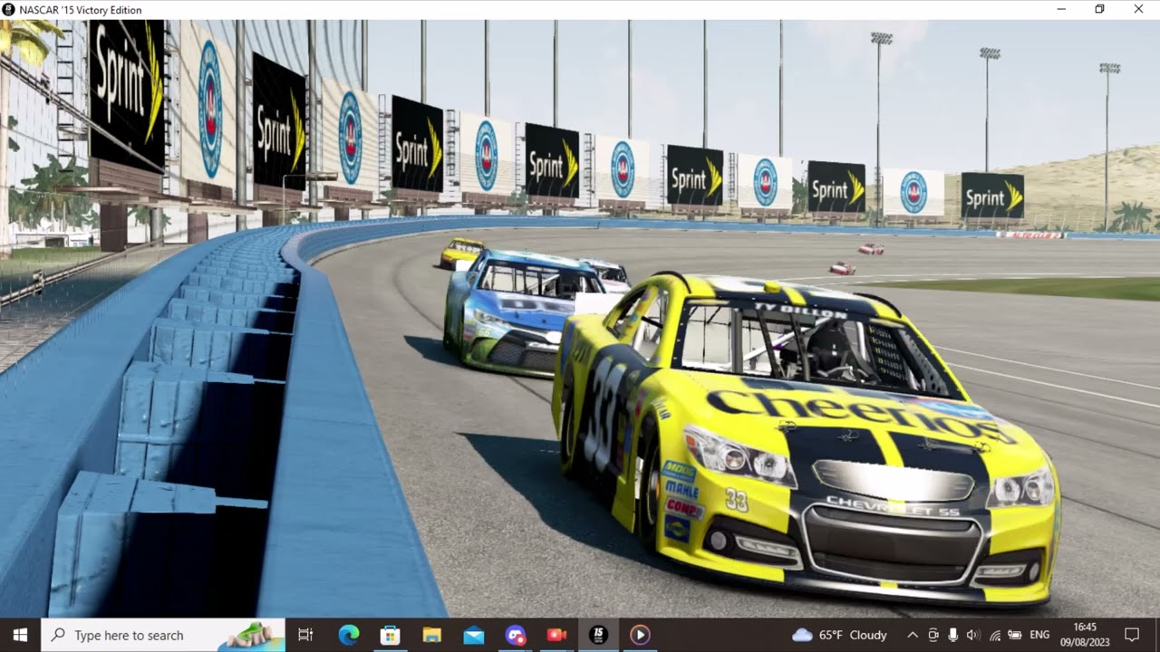Click the microphone tray icon
This screenshot has width=1160, height=652.
tap(953, 635)
